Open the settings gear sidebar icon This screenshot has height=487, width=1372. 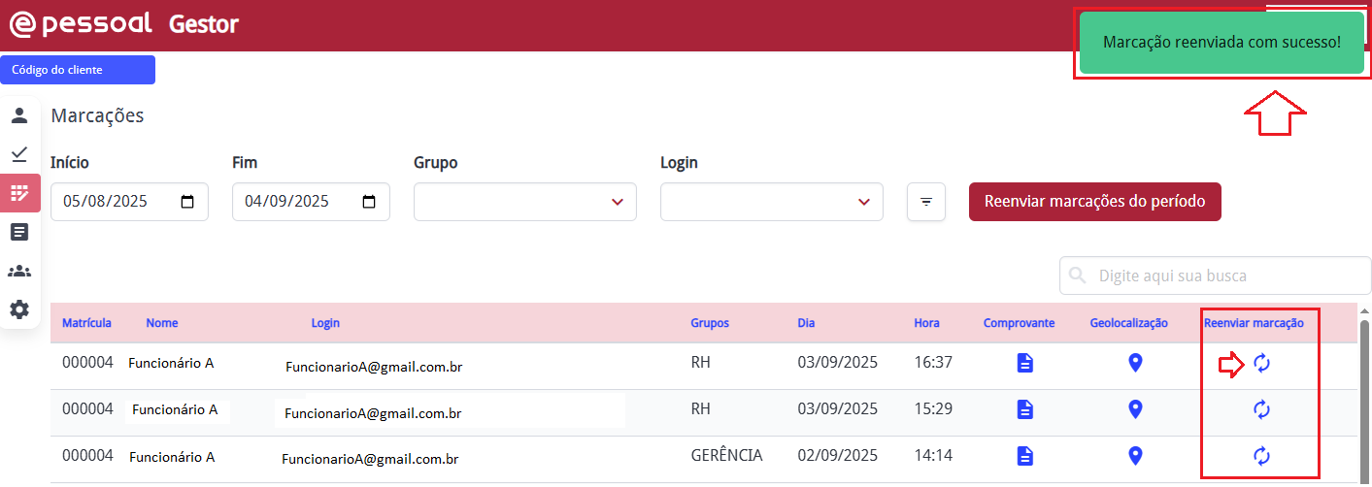[x=19, y=309]
